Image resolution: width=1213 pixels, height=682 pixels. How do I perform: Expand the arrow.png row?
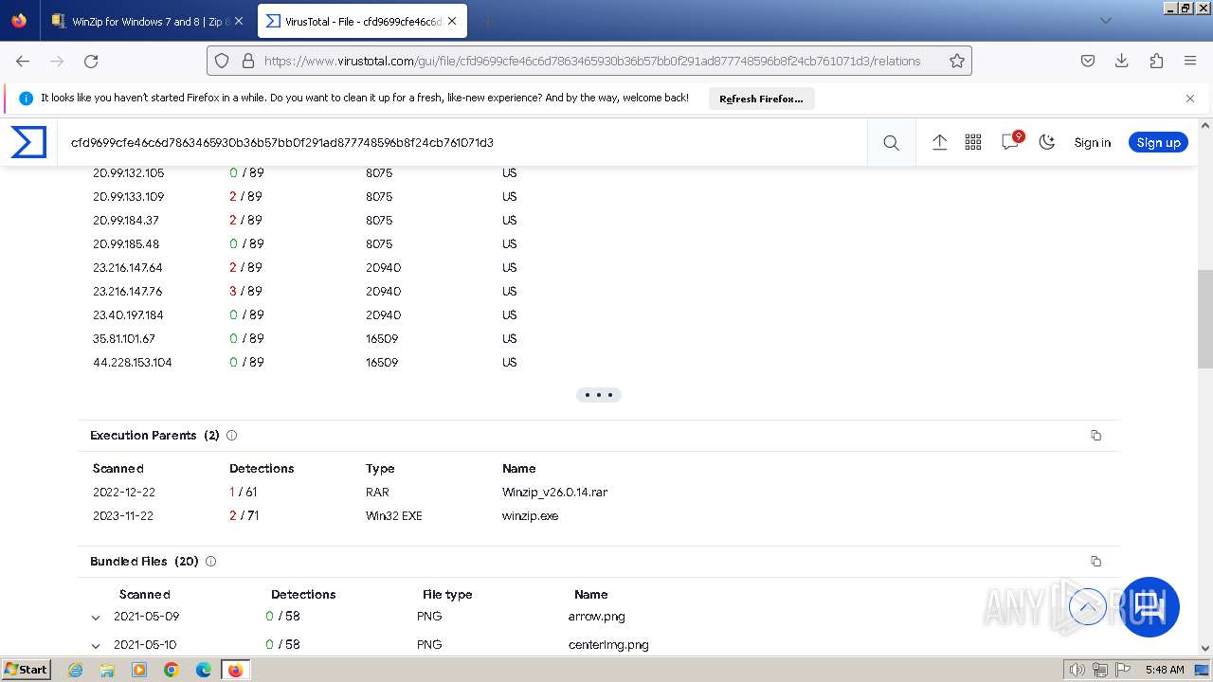click(96, 618)
